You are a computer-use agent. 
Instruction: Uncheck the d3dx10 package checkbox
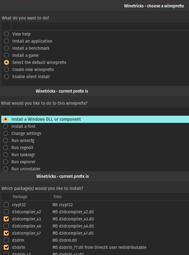coord(6,247)
